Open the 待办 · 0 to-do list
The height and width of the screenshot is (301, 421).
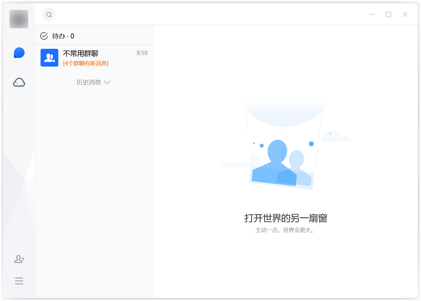63,36
